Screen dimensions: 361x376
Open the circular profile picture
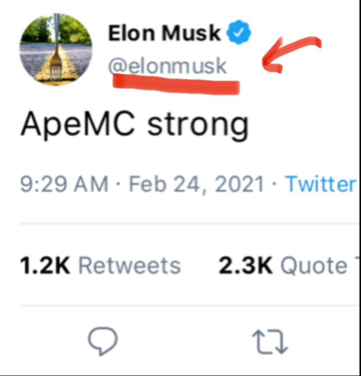click(x=55, y=49)
